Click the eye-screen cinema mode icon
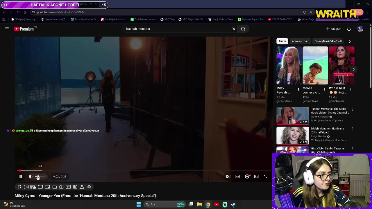 (33, 187)
